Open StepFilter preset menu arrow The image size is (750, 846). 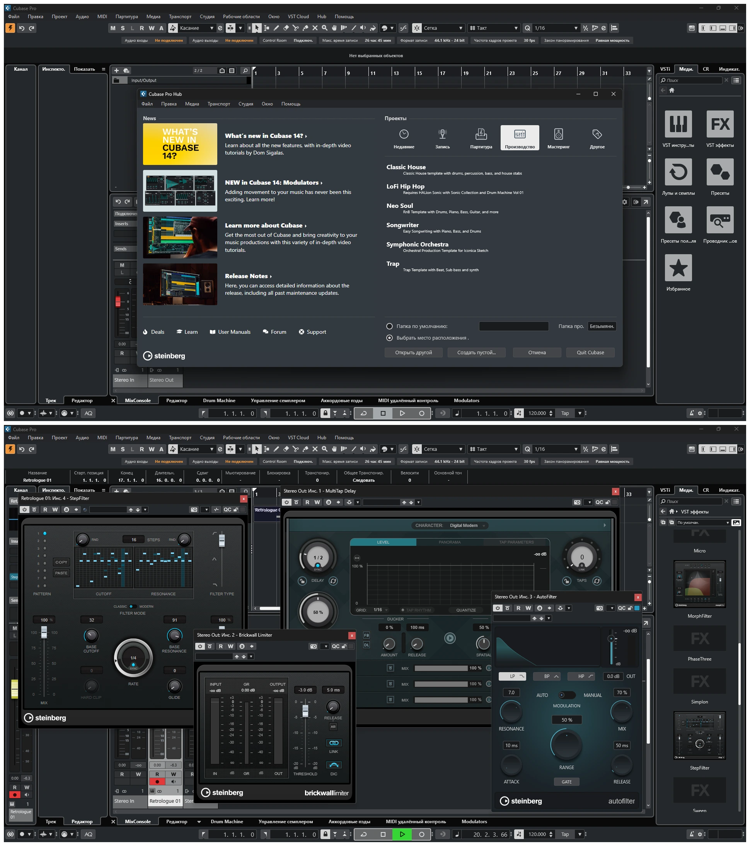[145, 510]
